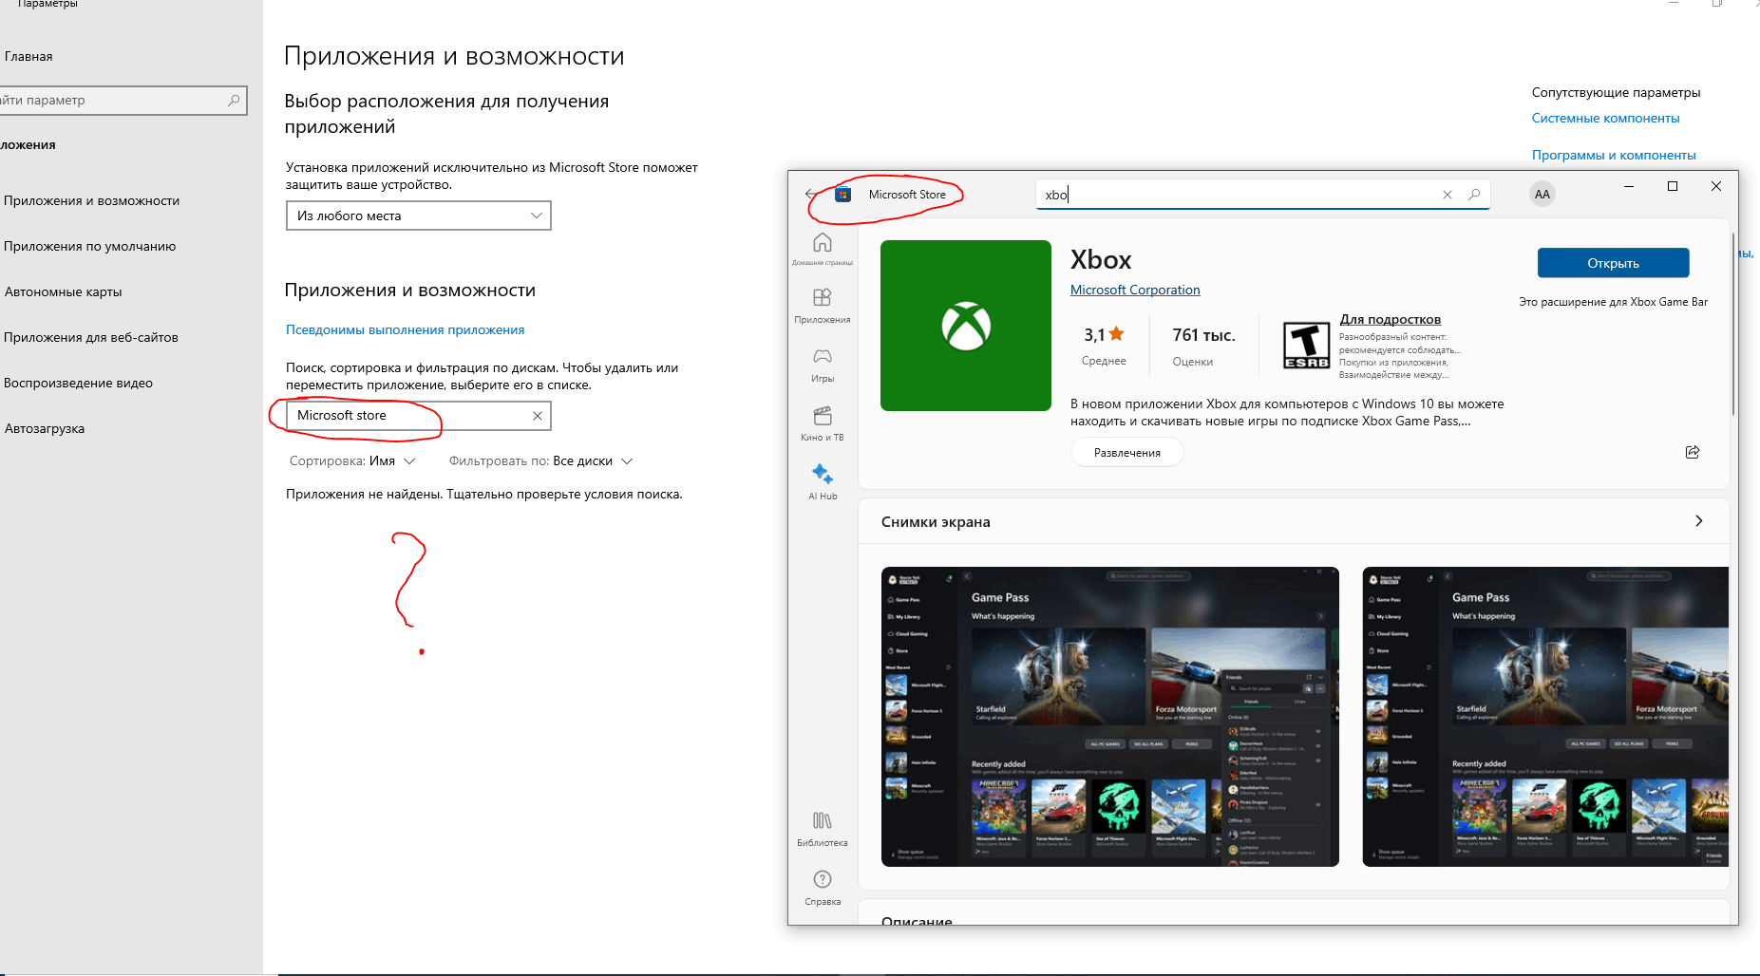Click the green Xbox app logo
Image resolution: width=1760 pixels, height=976 pixels.
pos(966,326)
